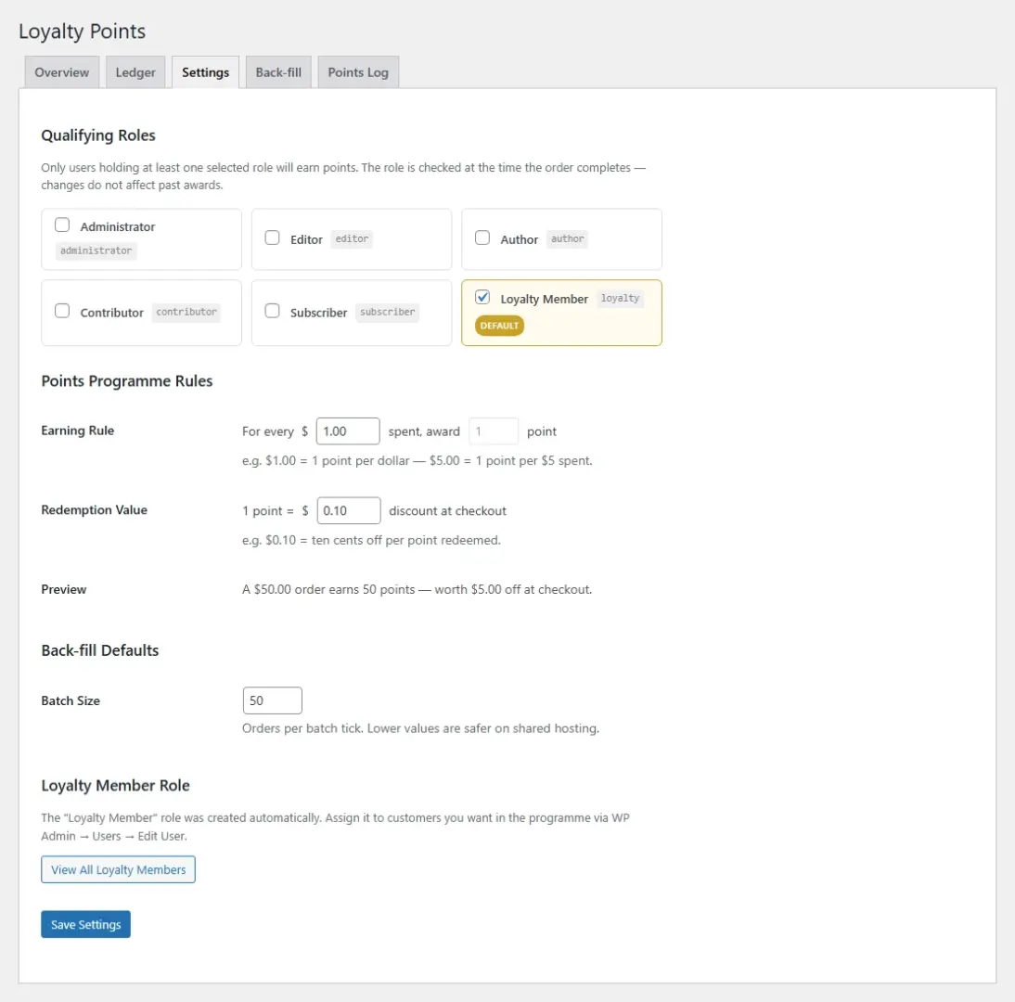The image size is (1015, 1002).
Task: Check the Subscriber role checkbox
Action: [x=273, y=311]
